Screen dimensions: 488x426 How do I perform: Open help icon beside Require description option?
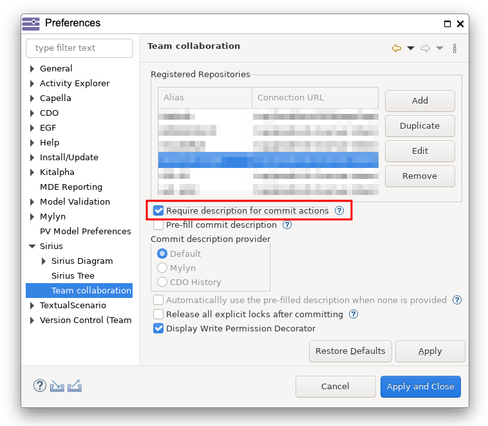pyautogui.click(x=339, y=210)
